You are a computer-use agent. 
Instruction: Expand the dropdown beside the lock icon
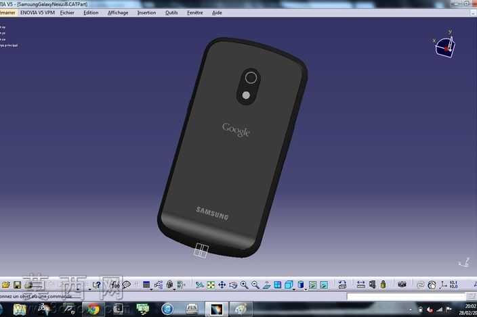coord(174,289)
